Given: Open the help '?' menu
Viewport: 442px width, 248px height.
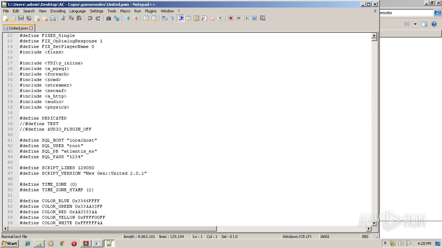Looking at the screenshot, I should 179,11.
